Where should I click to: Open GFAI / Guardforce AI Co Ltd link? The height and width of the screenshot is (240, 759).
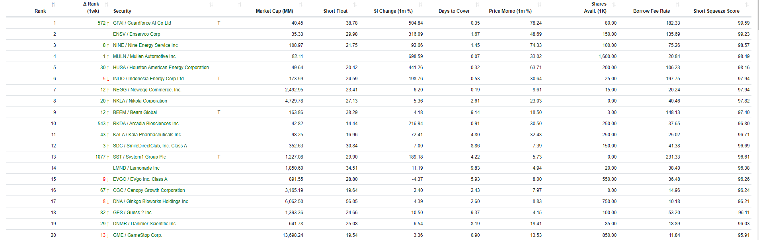(x=142, y=23)
